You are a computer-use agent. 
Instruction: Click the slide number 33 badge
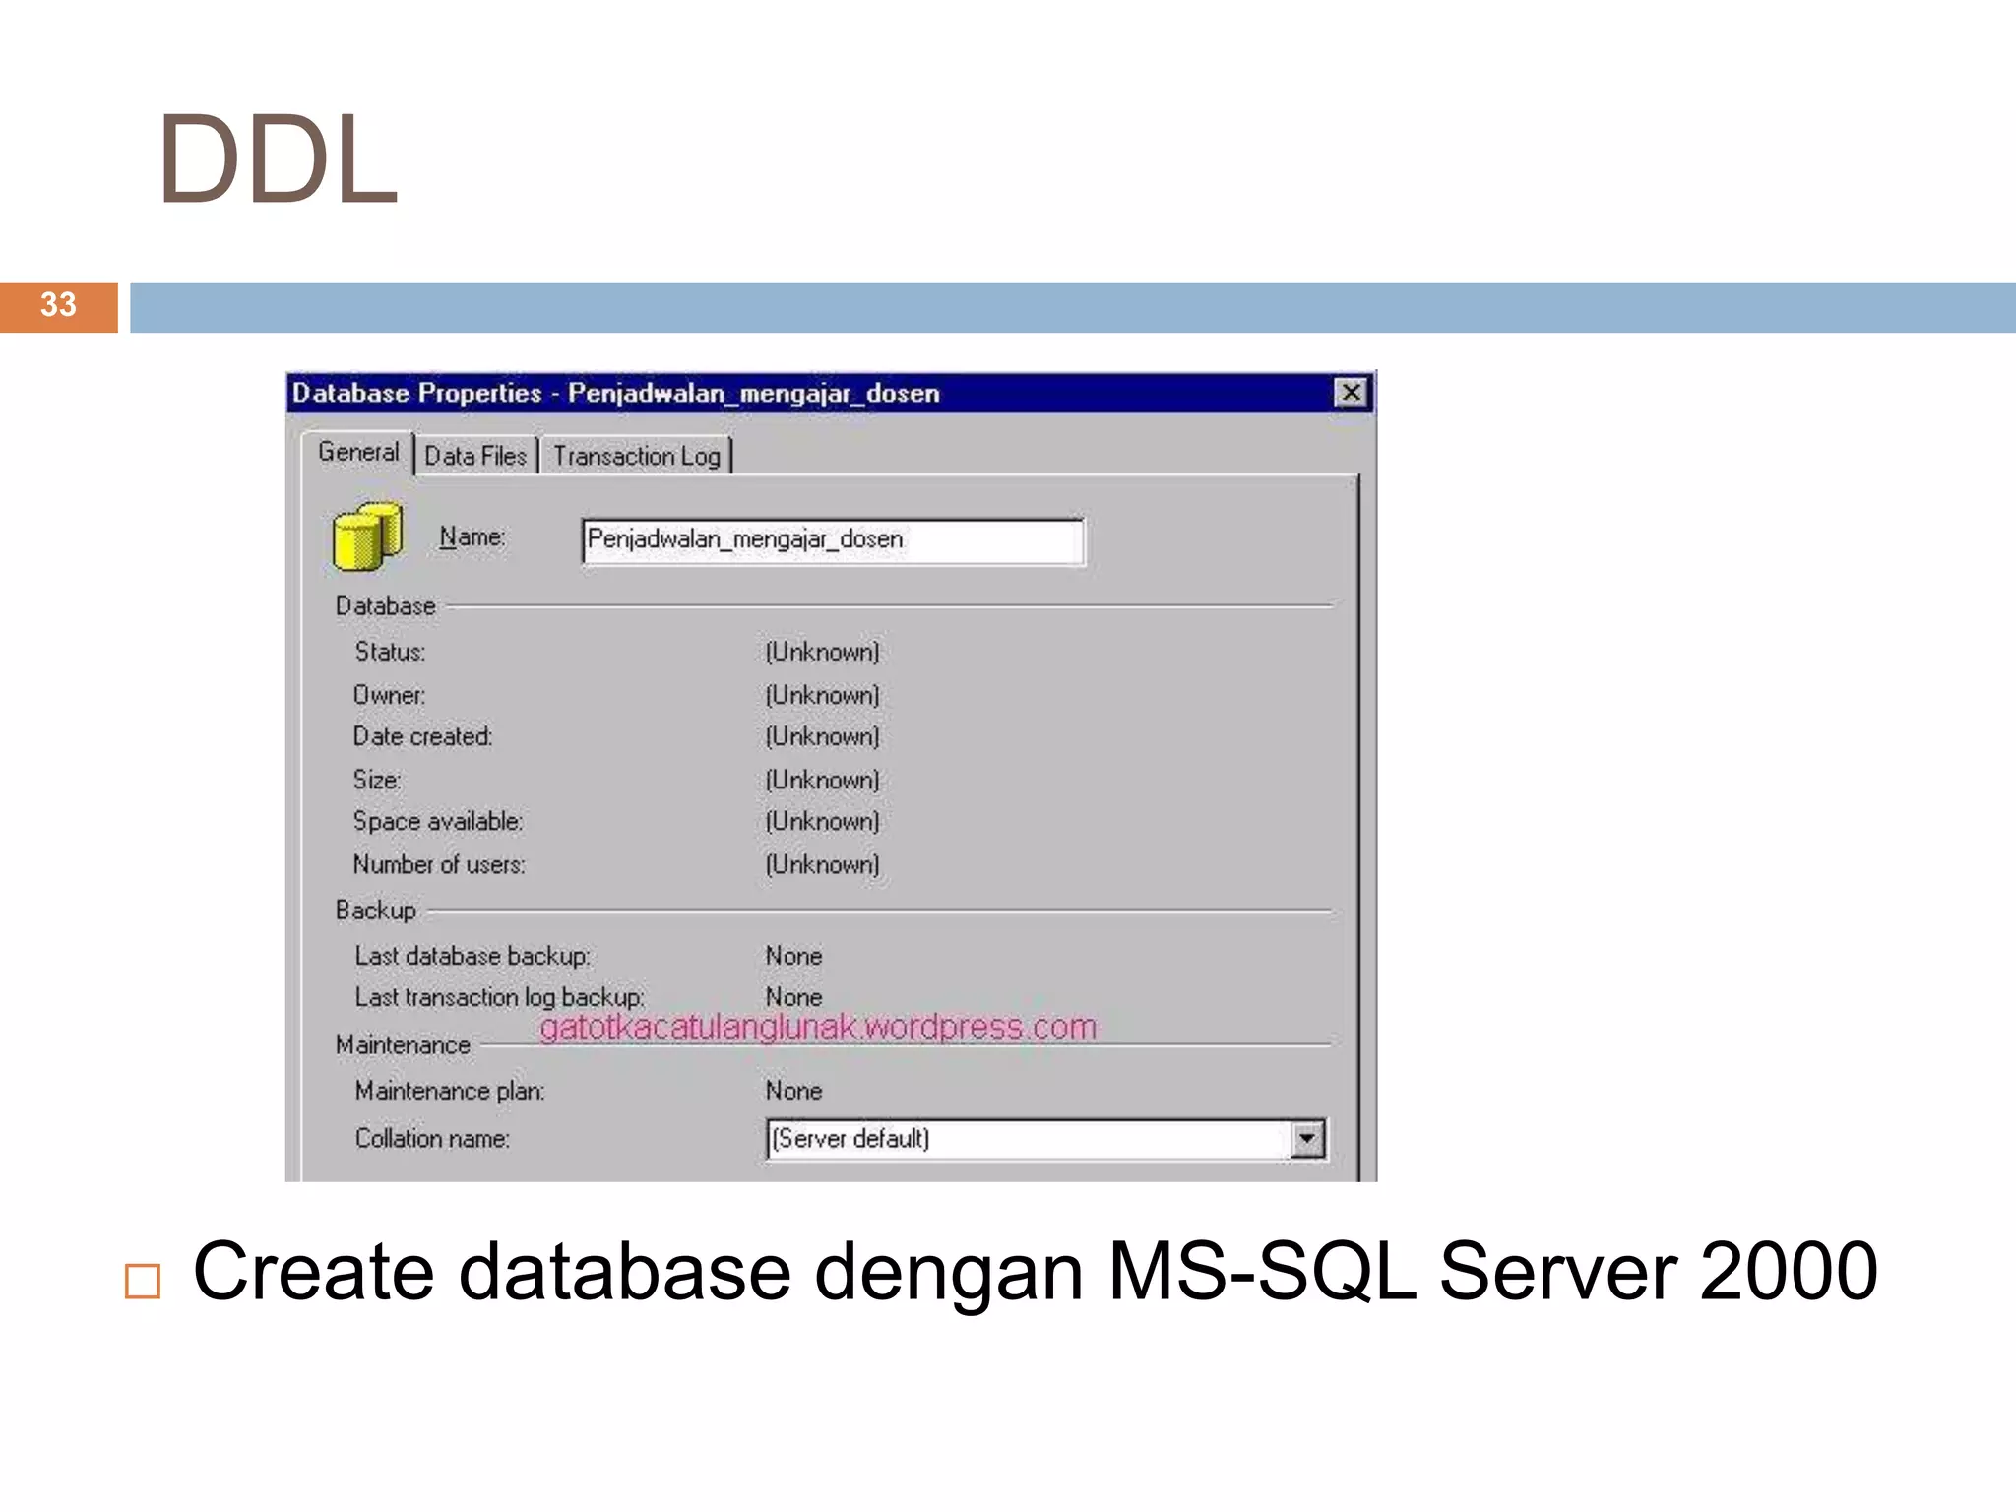point(58,305)
